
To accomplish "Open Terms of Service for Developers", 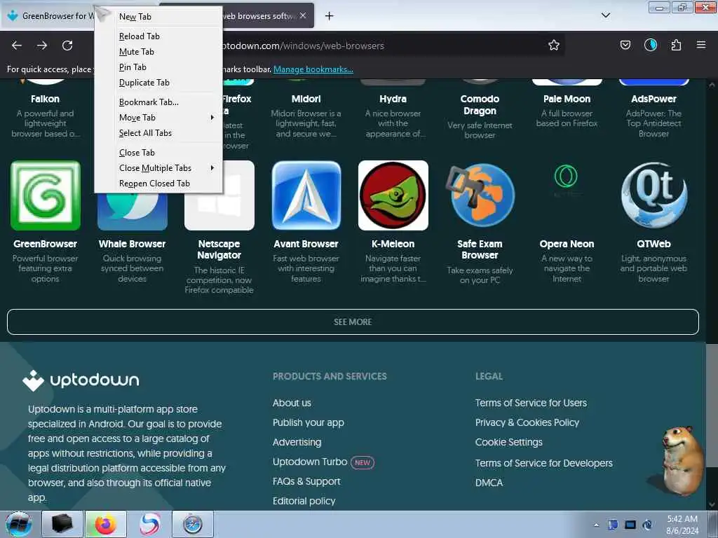I will [543, 463].
